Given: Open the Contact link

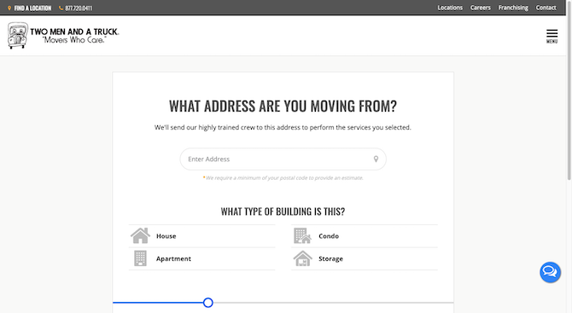Looking at the screenshot, I should click(546, 8).
